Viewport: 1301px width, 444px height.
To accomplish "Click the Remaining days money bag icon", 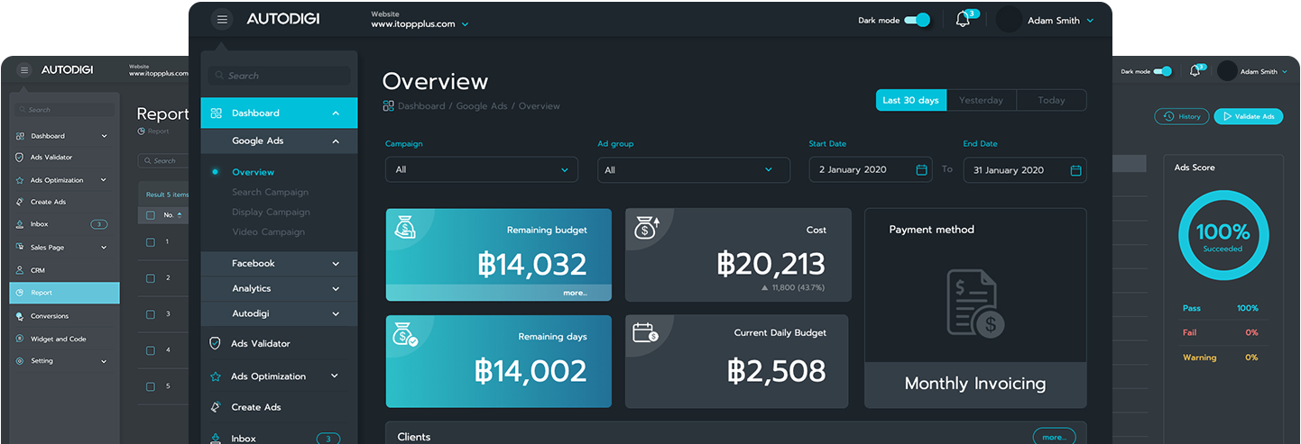I will click(x=405, y=334).
